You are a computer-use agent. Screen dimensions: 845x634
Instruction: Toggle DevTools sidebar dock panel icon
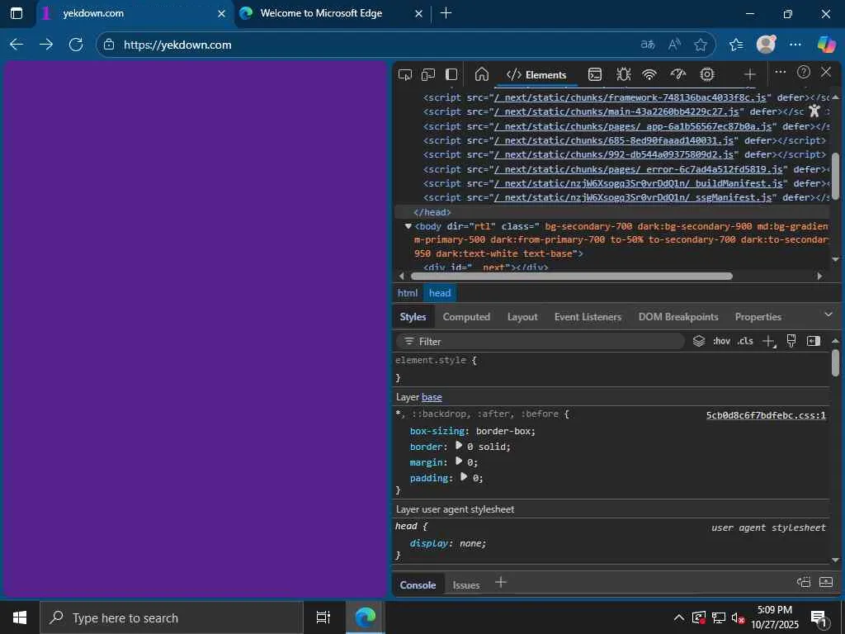[451, 74]
